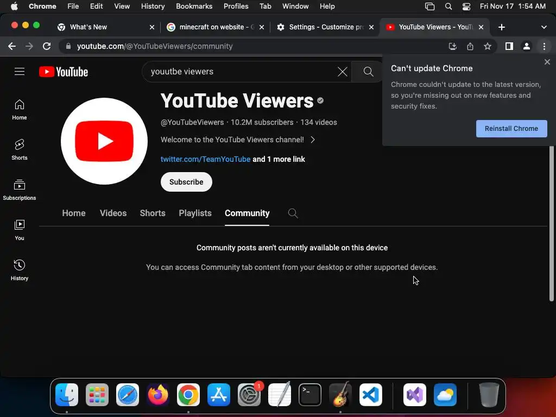Clear the YouTube search box text
Image resolution: width=556 pixels, height=417 pixels.
pyautogui.click(x=342, y=72)
